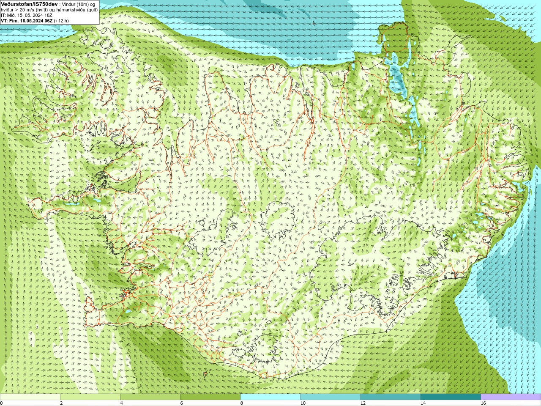Click the 0–2 m/s pale yellow legend swatch
Image resolution: width=541 pixels, height=406 pixels.
(30, 397)
